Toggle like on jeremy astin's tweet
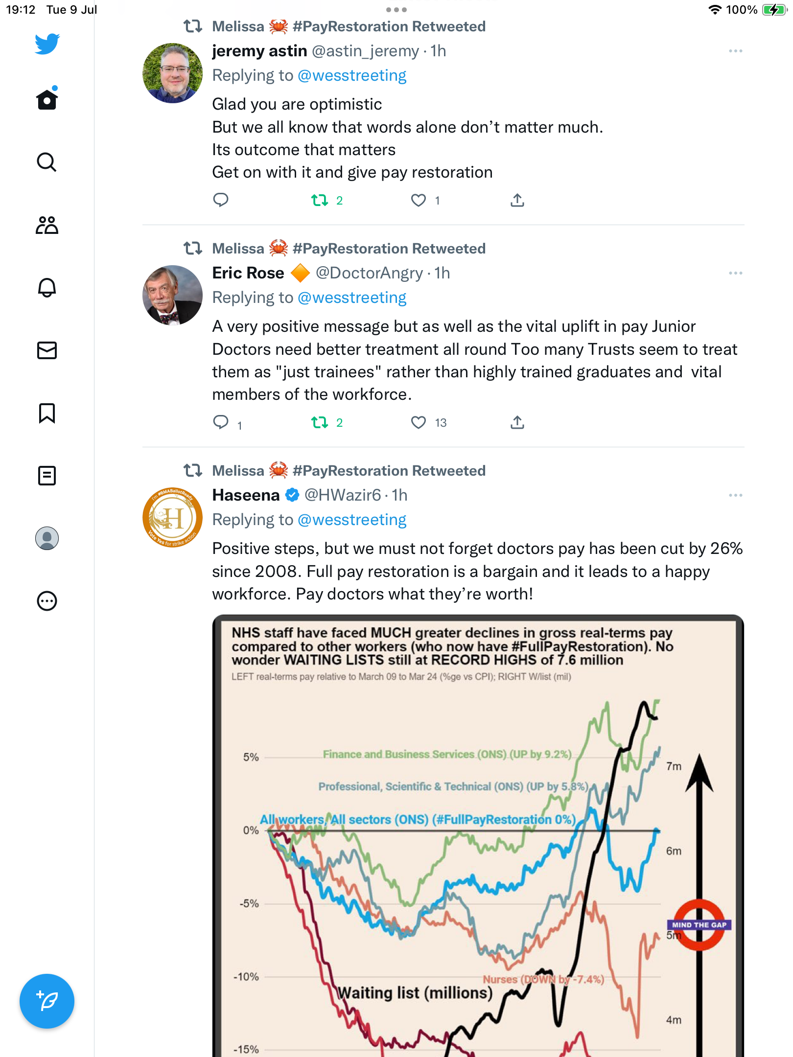Image resolution: width=793 pixels, height=1057 pixels. pos(419,200)
